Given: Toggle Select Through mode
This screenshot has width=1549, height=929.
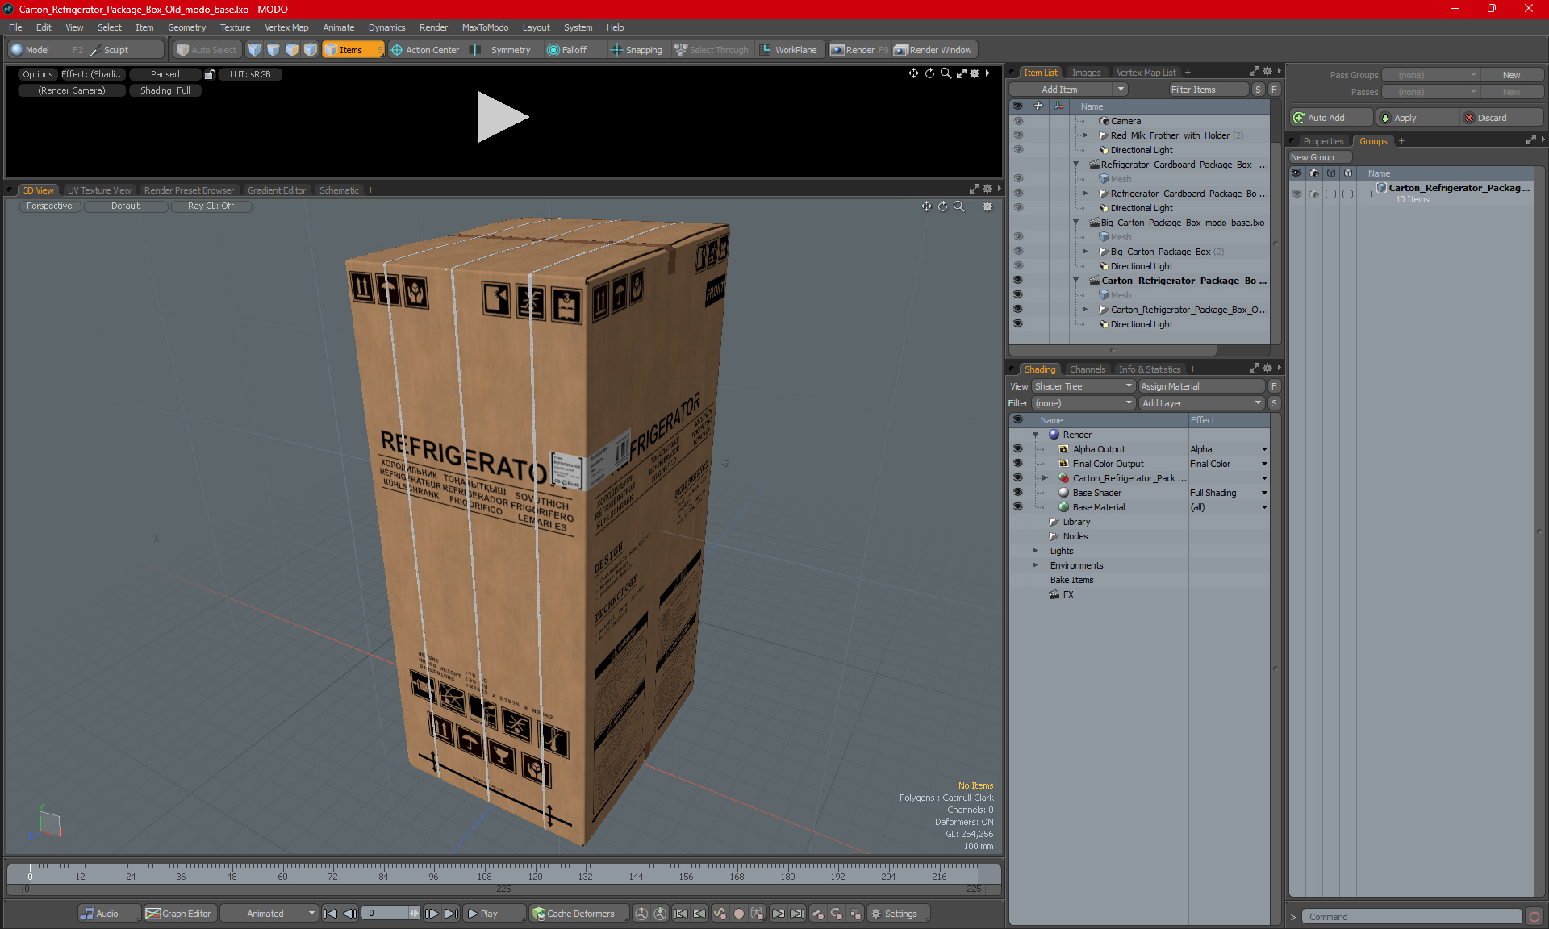Looking at the screenshot, I should (x=712, y=50).
